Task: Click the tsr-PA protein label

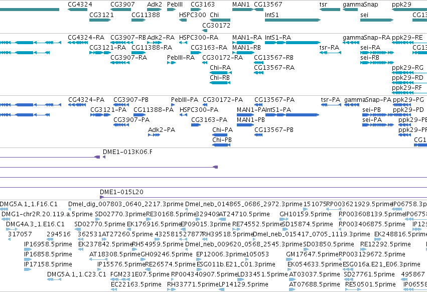Action: click(x=331, y=100)
